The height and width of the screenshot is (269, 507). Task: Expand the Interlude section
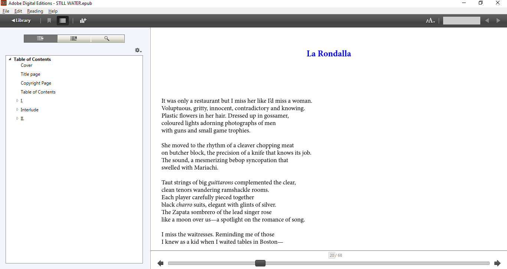click(17, 110)
